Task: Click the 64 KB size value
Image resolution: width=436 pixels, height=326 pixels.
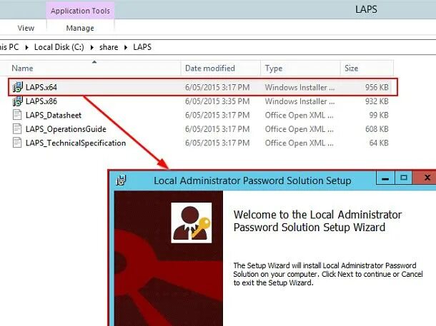Action: (x=379, y=143)
